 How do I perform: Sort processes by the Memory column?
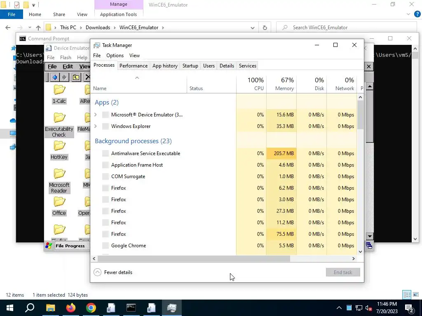[x=281, y=84]
